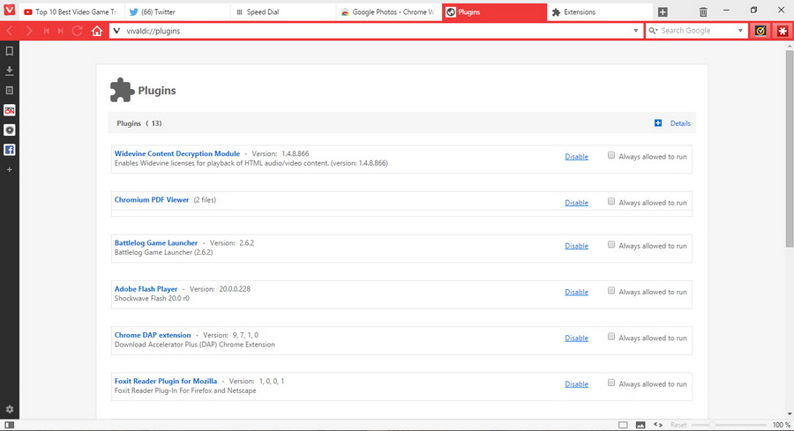Click the Home button in the toolbar
This screenshot has width=794, height=431.
coord(97,31)
